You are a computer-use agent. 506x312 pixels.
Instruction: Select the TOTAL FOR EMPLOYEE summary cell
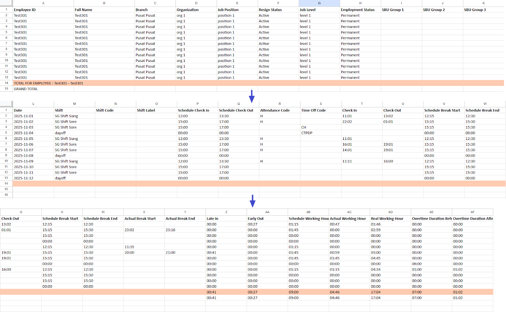48,83
